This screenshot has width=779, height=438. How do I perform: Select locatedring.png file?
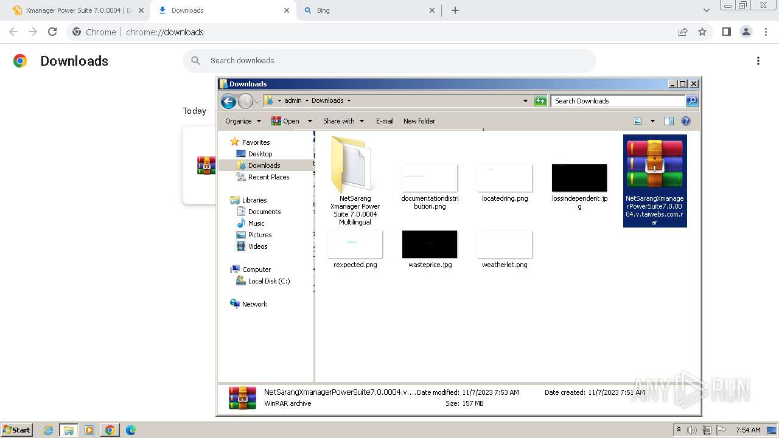pyautogui.click(x=505, y=182)
